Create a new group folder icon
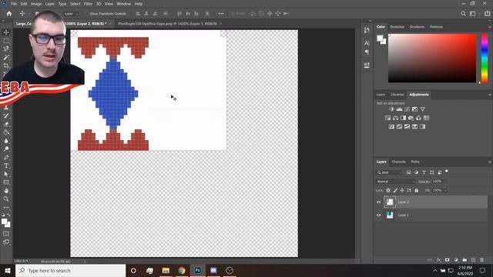The width and height of the screenshot is (493, 277). coord(464,260)
